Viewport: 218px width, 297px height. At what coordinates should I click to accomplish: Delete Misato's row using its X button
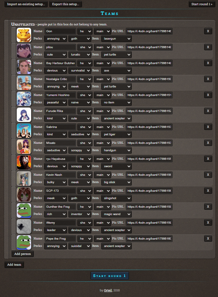pyautogui.click(x=208, y=143)
